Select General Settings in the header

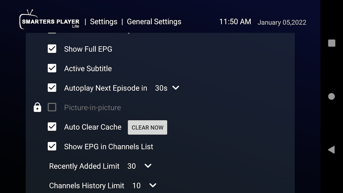point(154,22)
